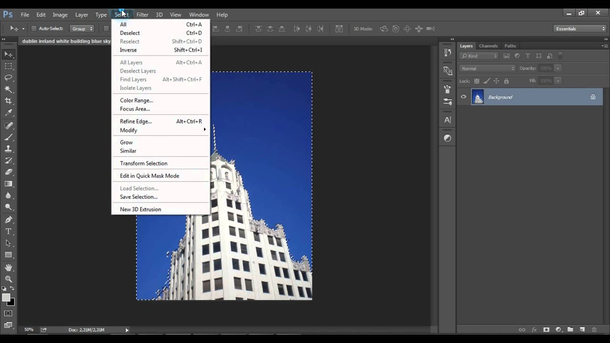Click the Link layers icon
Image resolution: width=610 pixels, height=343 pixels.
pyautogui.click(x=522, y=330)
